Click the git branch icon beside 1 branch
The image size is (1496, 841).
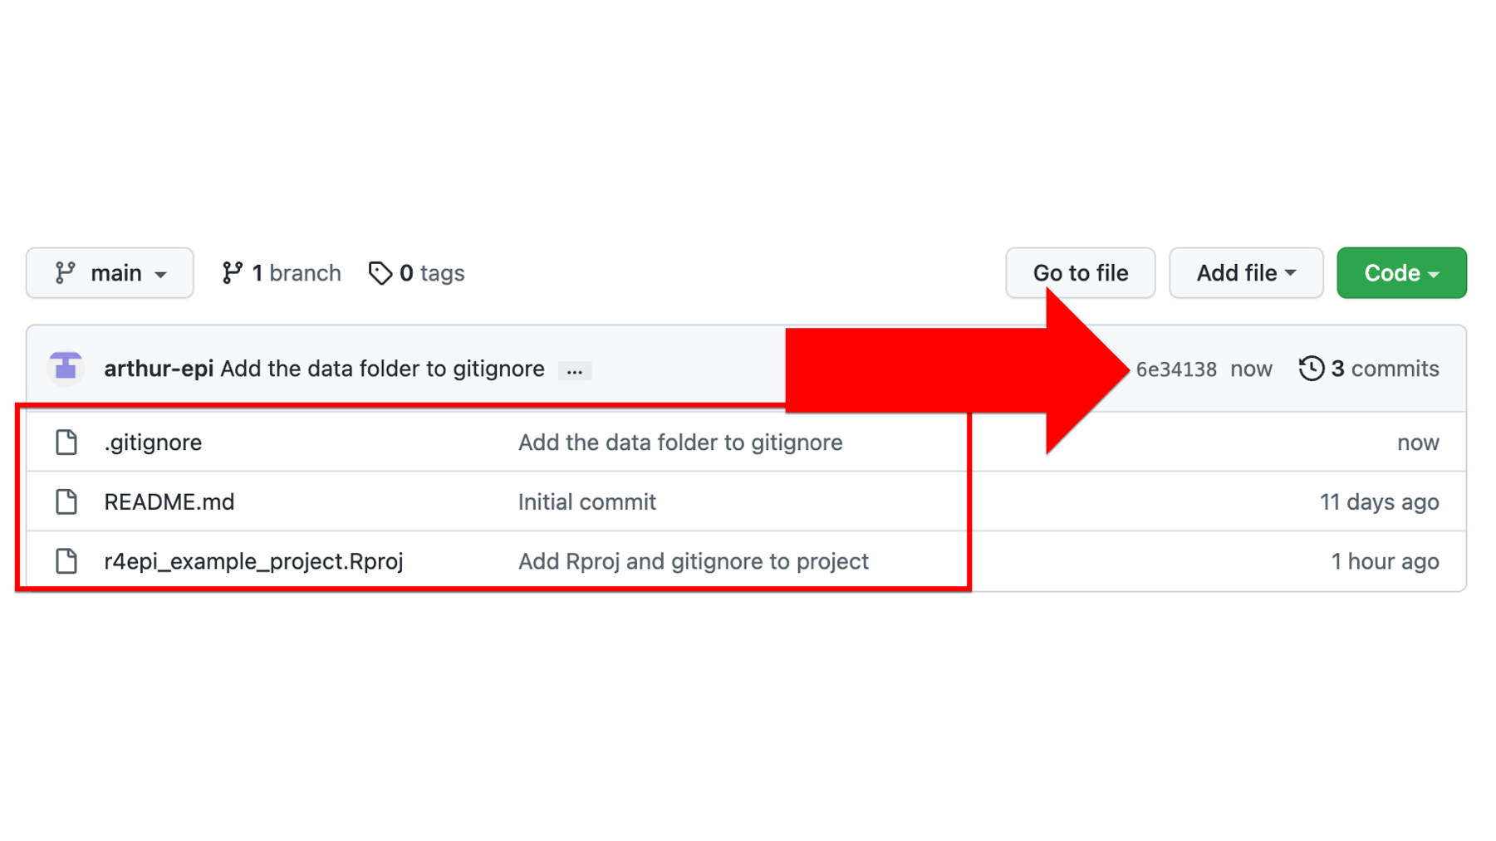coord(233,273)
